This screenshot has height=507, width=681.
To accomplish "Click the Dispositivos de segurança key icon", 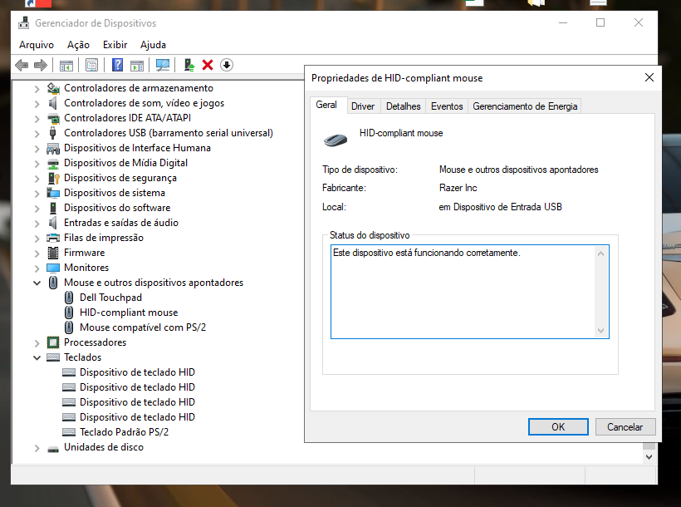I will [53, 178].
